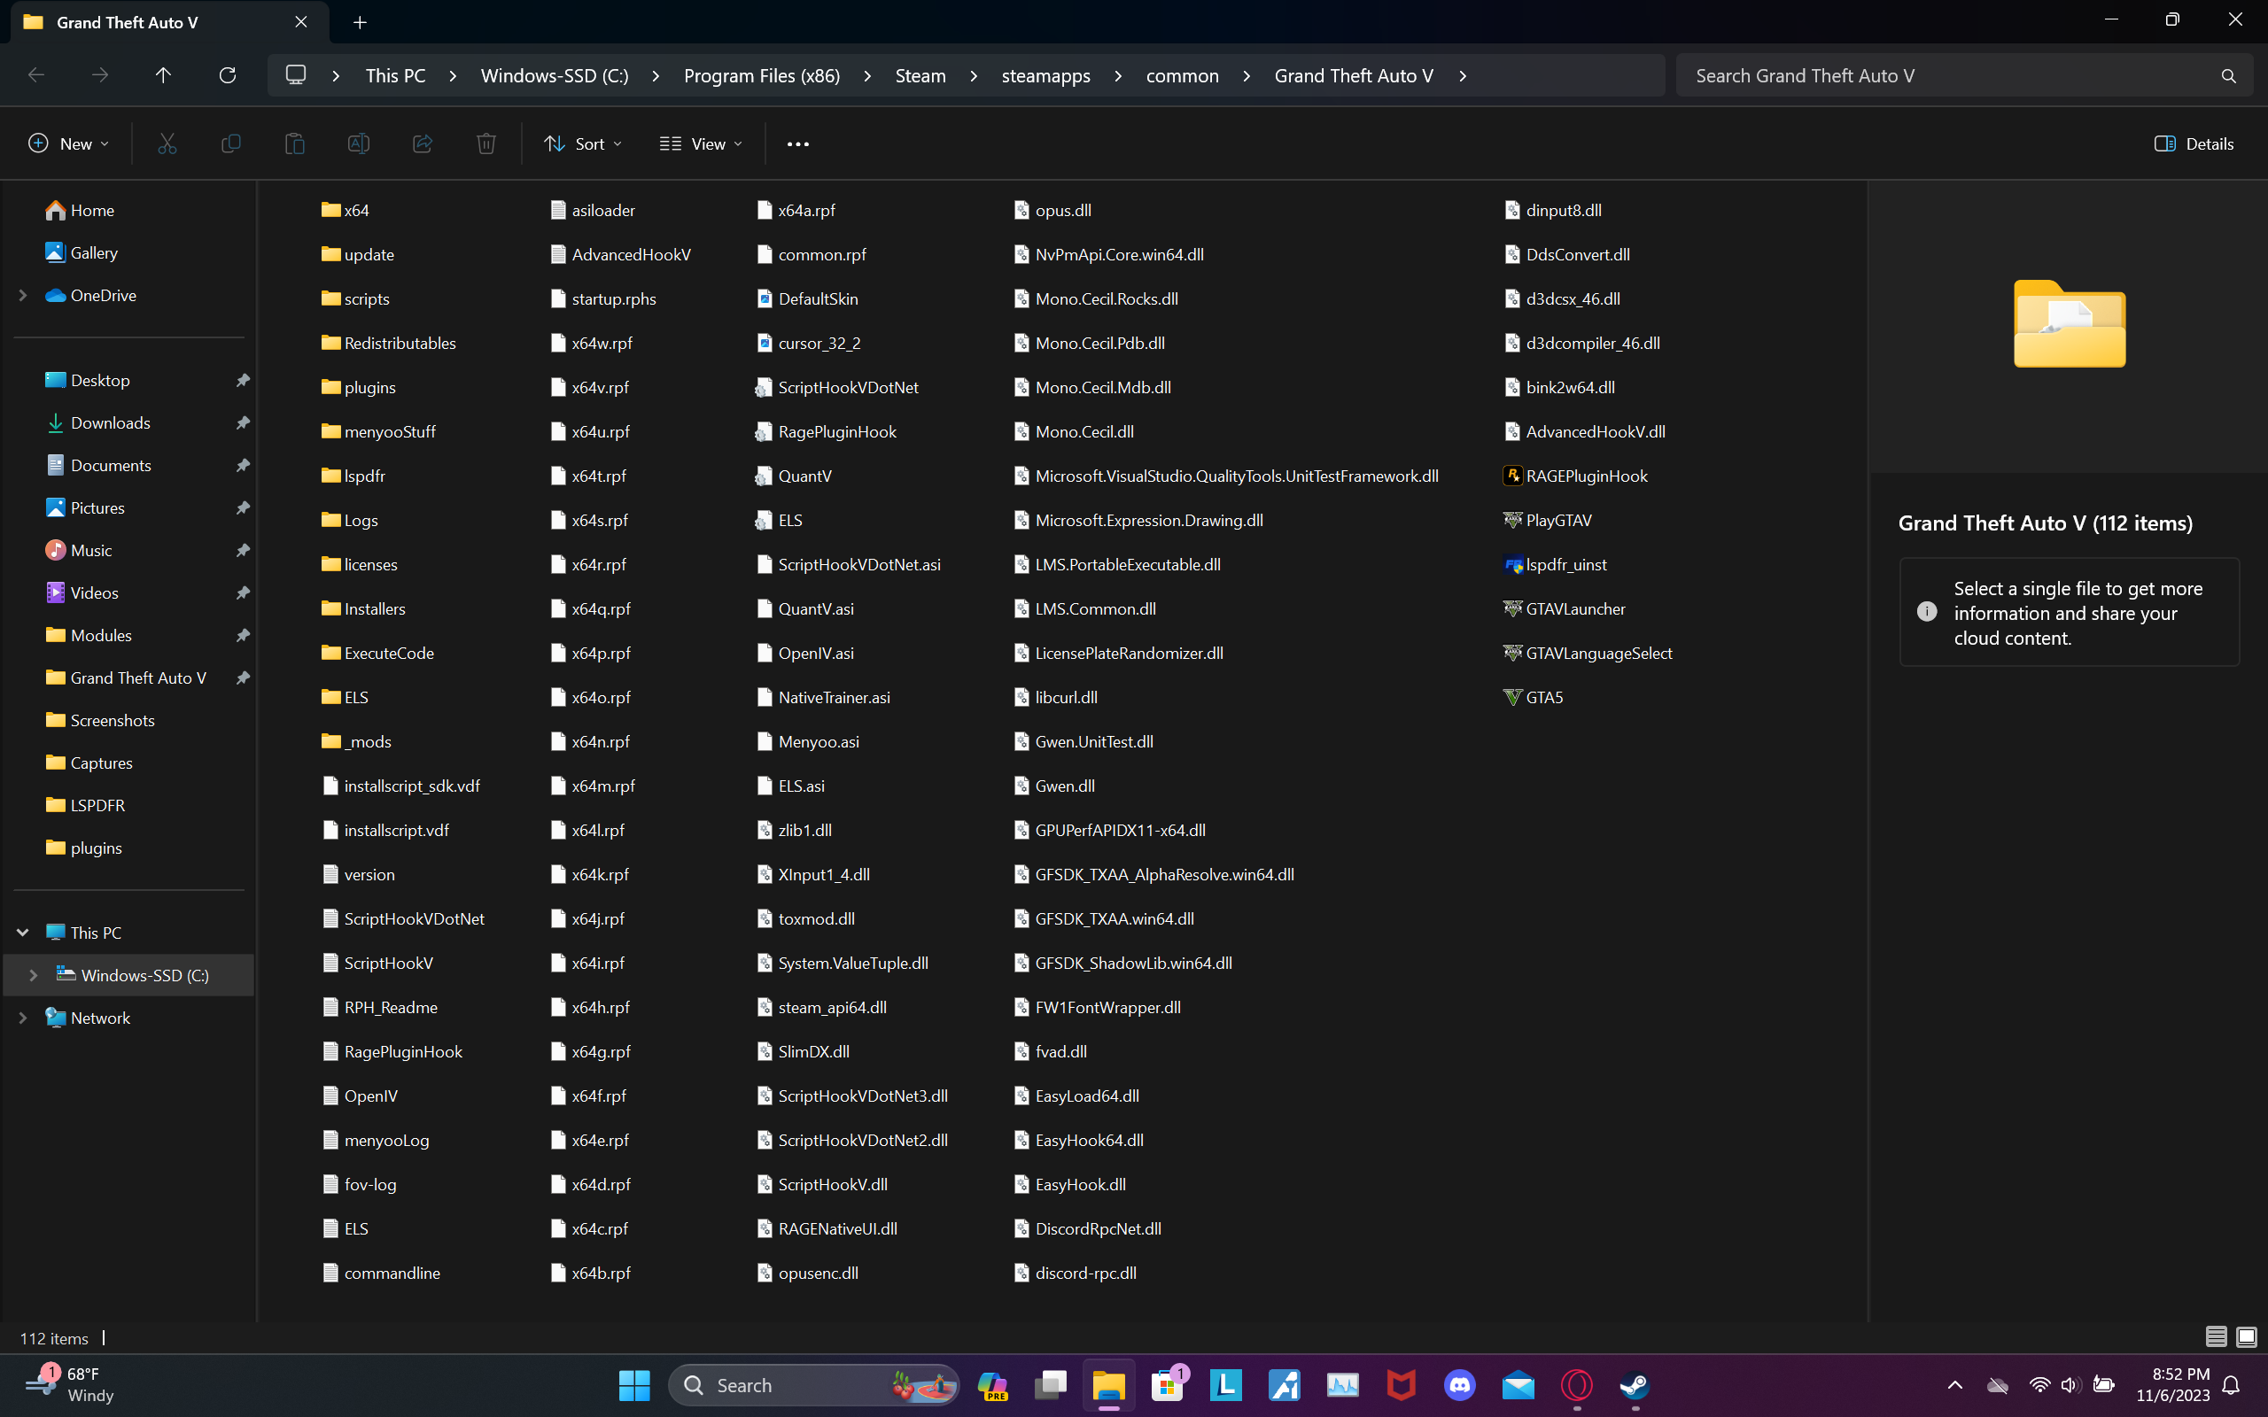This screenshot has height=1417, width=2268.
Task: Click the Cut scissors icon in toolbar
Action: (x=167, y=143)
